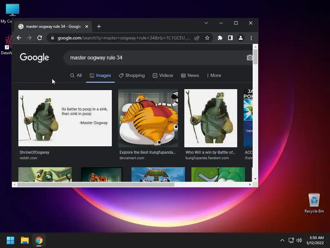Open the Chrome profile avatar
The width and height of the screenshot is (330, 248).
click(x=240, y=38)
